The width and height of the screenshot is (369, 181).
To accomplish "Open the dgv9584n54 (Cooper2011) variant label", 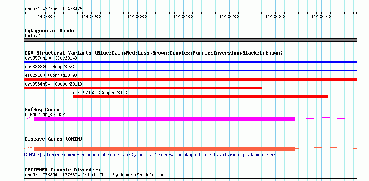I will pyautogui.click(x=53, y=84).
